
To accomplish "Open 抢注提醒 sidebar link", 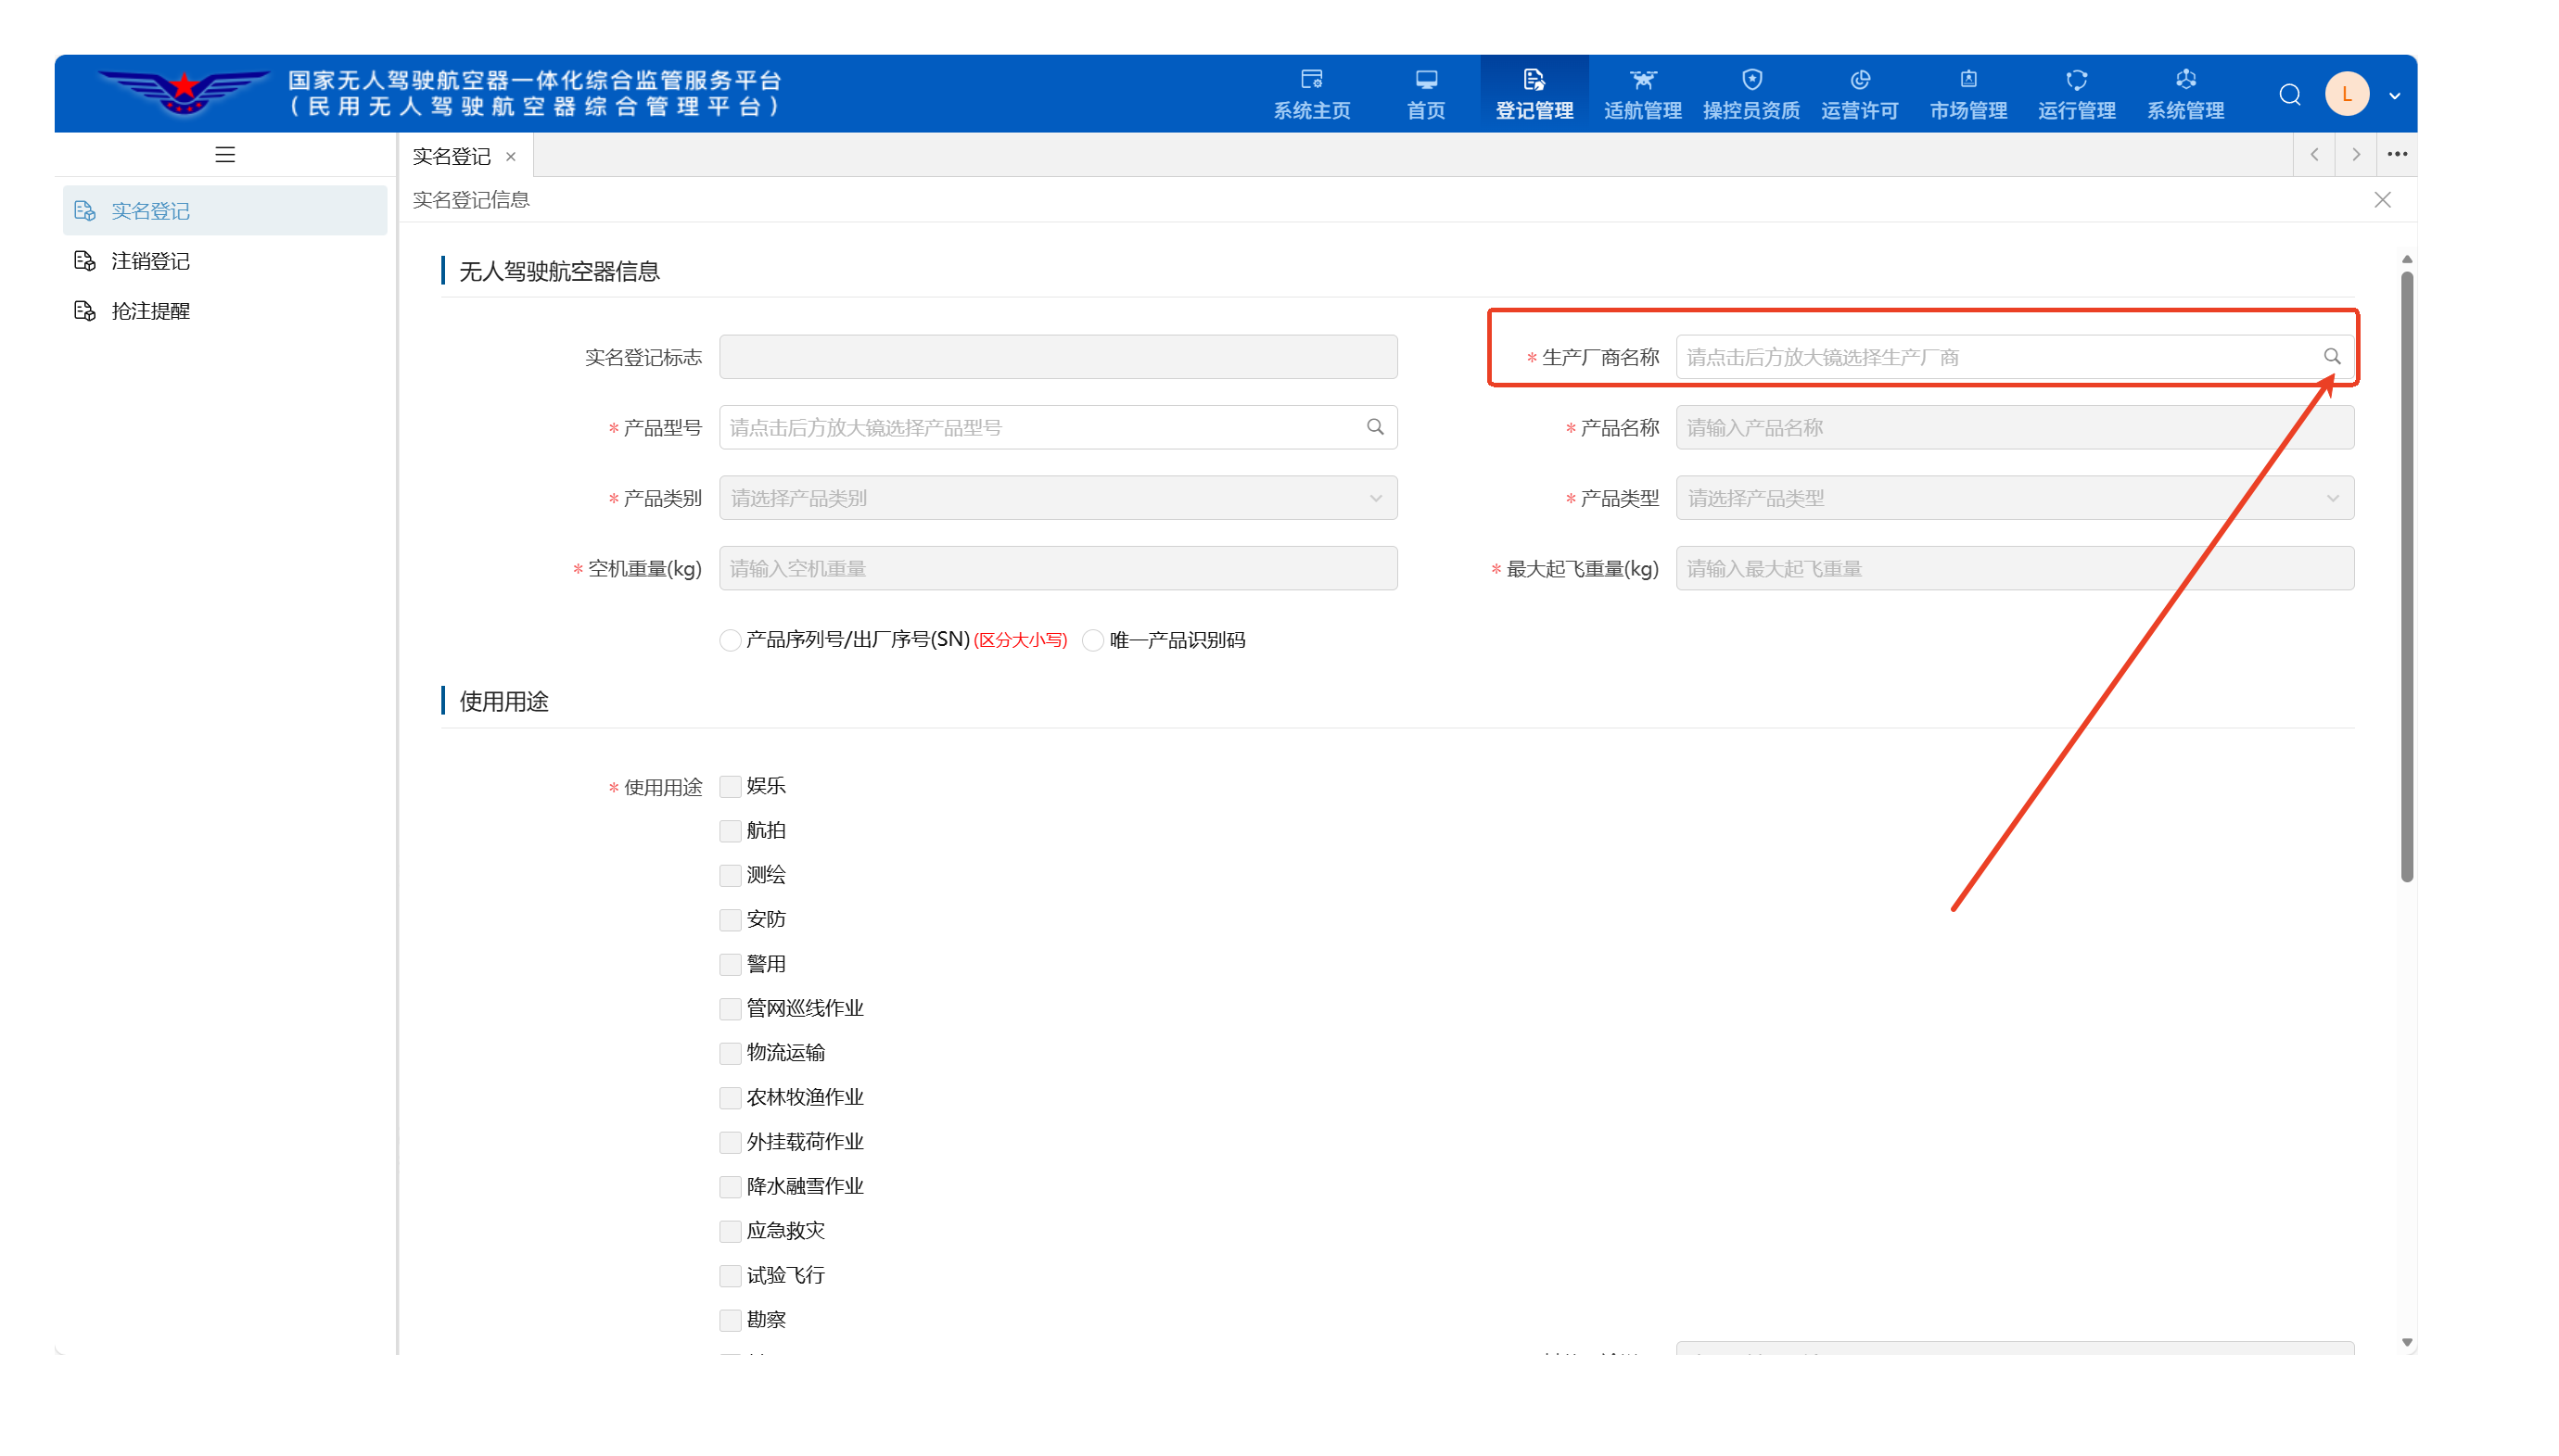I will point(150,311).
